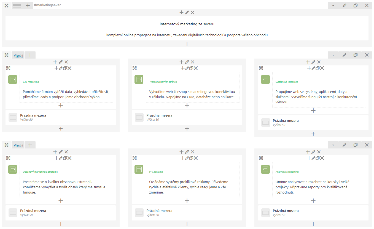This screenshot has width=374, height=229.
Task: Click green icon beside Obsahový marketing a strategie
Action: point(13,169)
